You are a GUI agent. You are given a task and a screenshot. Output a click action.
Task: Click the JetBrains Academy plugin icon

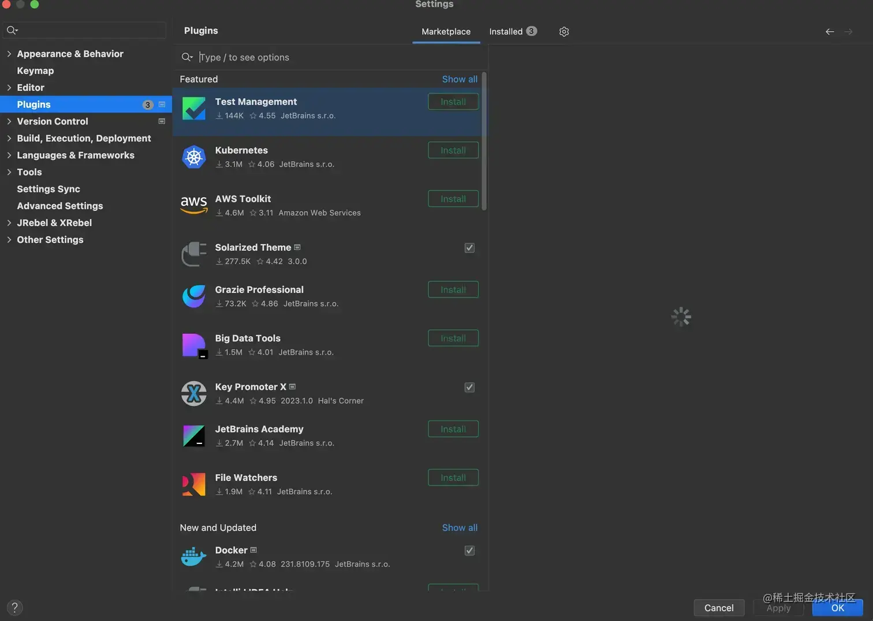(194, 436)
